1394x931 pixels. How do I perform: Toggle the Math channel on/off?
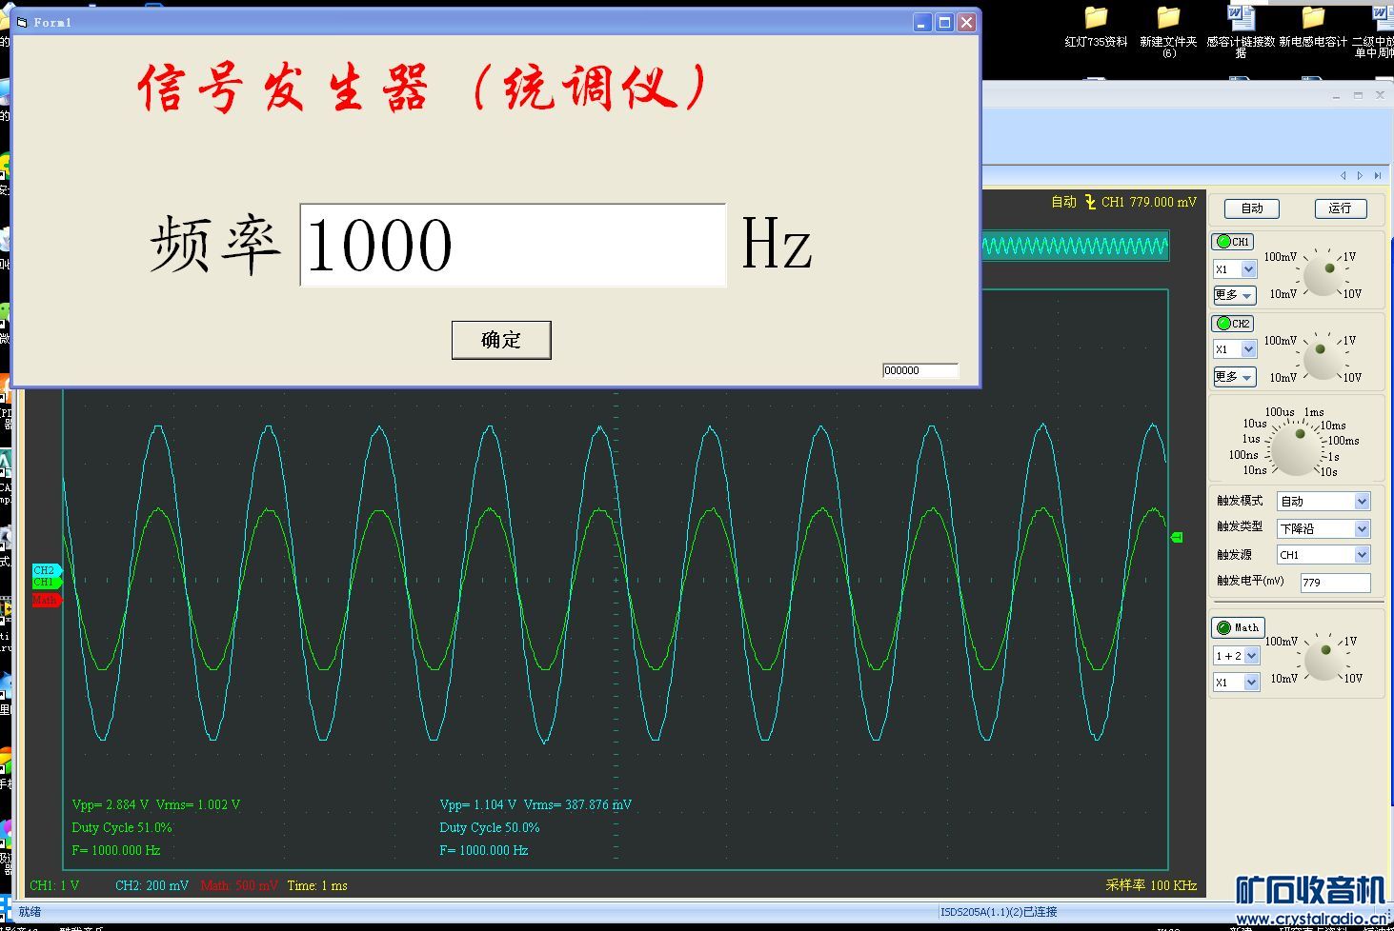coord(1237,627)
